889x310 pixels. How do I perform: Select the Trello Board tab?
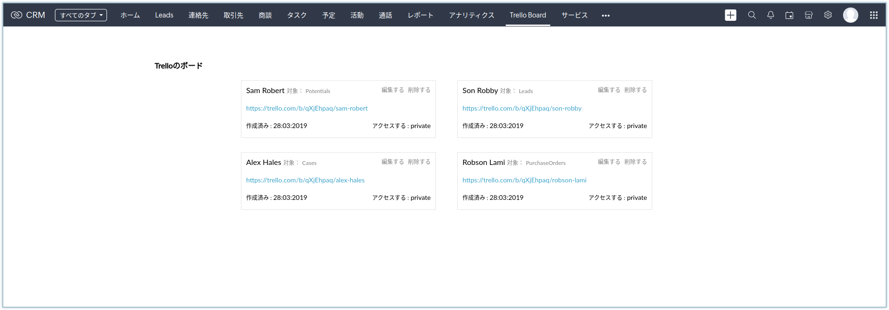point(528,15)
